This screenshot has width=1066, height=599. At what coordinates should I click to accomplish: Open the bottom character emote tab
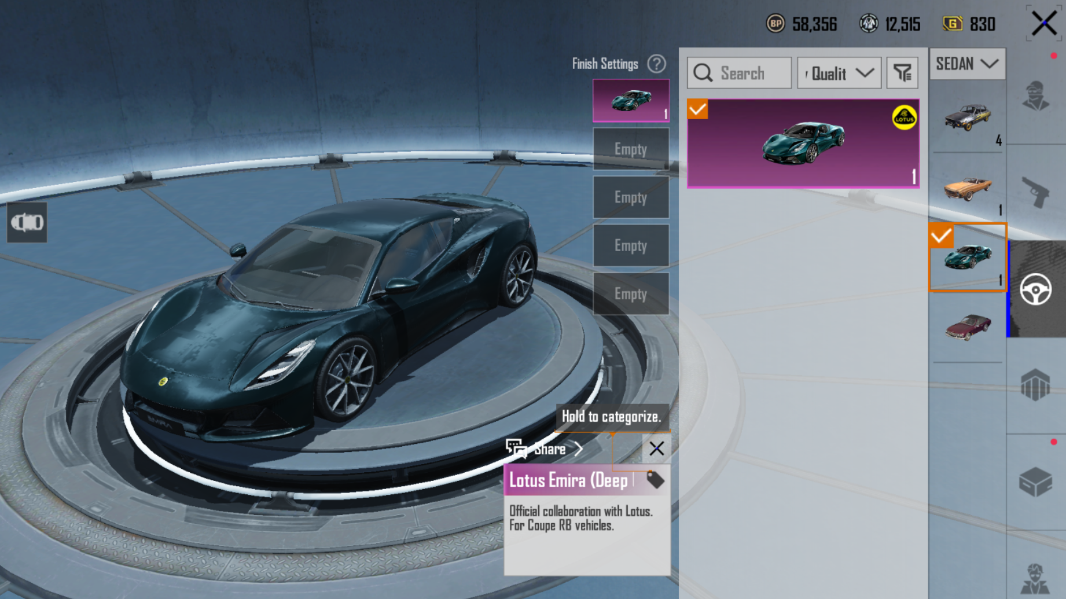click(x=1036, y=578)
